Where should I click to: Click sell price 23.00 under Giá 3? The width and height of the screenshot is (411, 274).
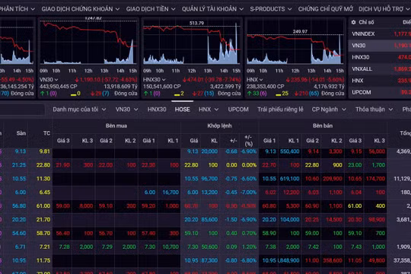click(355, 165)
